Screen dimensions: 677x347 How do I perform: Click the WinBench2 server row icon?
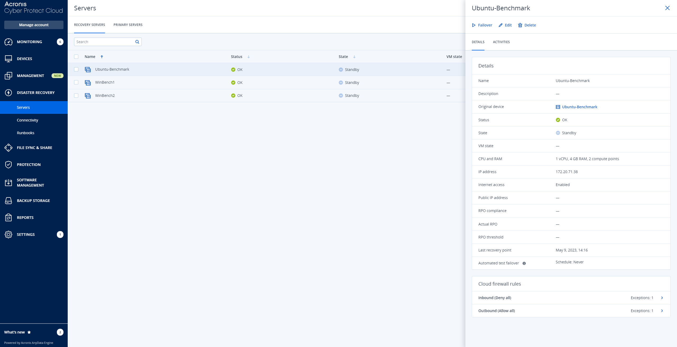coord(88,96)
